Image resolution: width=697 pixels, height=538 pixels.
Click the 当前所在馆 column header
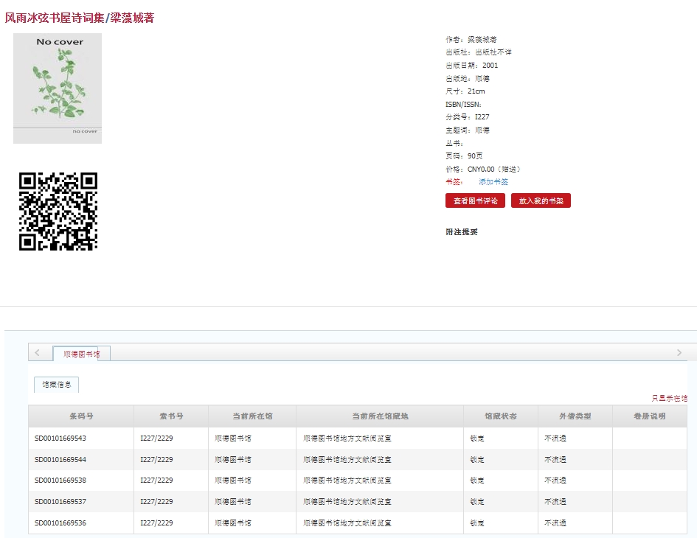pos(252,416)
